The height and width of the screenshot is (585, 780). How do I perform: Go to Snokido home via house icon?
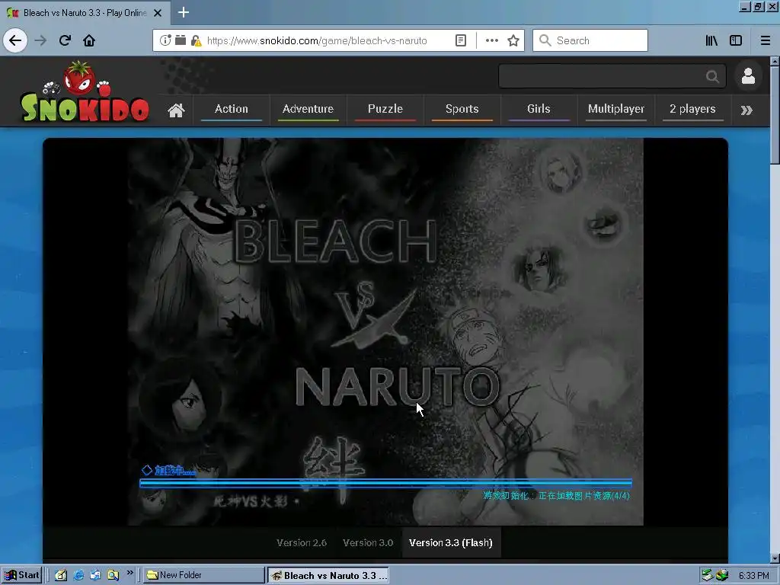click(x=176, y=110)
